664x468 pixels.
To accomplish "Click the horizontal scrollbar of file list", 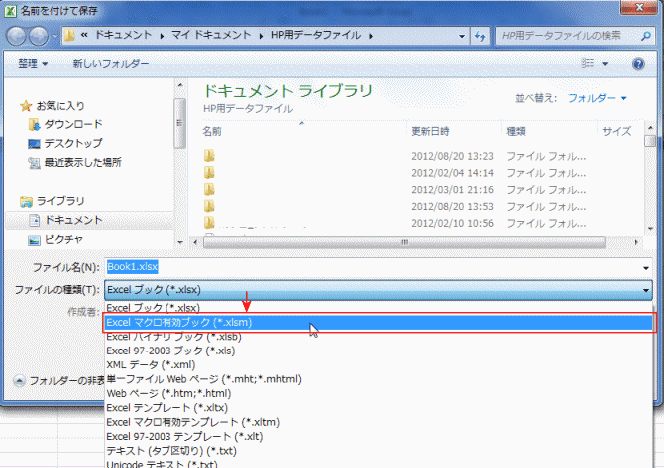I will (405, 242).
